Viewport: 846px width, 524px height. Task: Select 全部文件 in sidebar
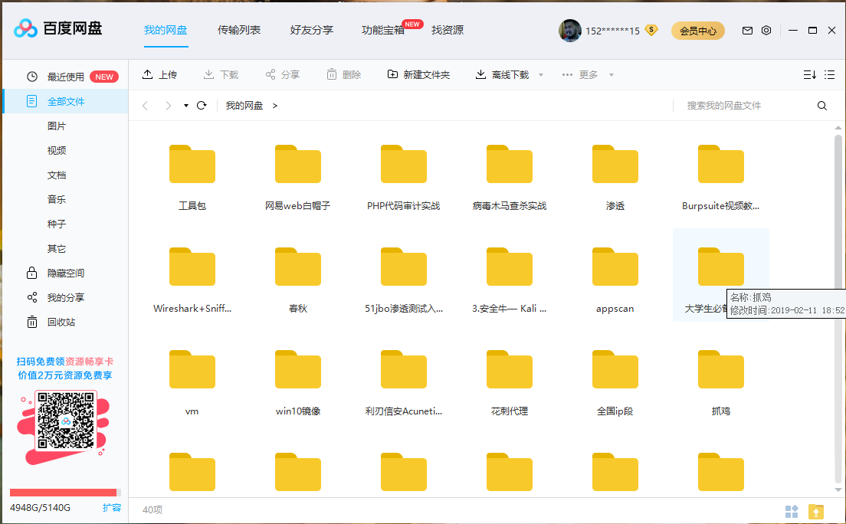pyautogui.click(x=65, y=101)
